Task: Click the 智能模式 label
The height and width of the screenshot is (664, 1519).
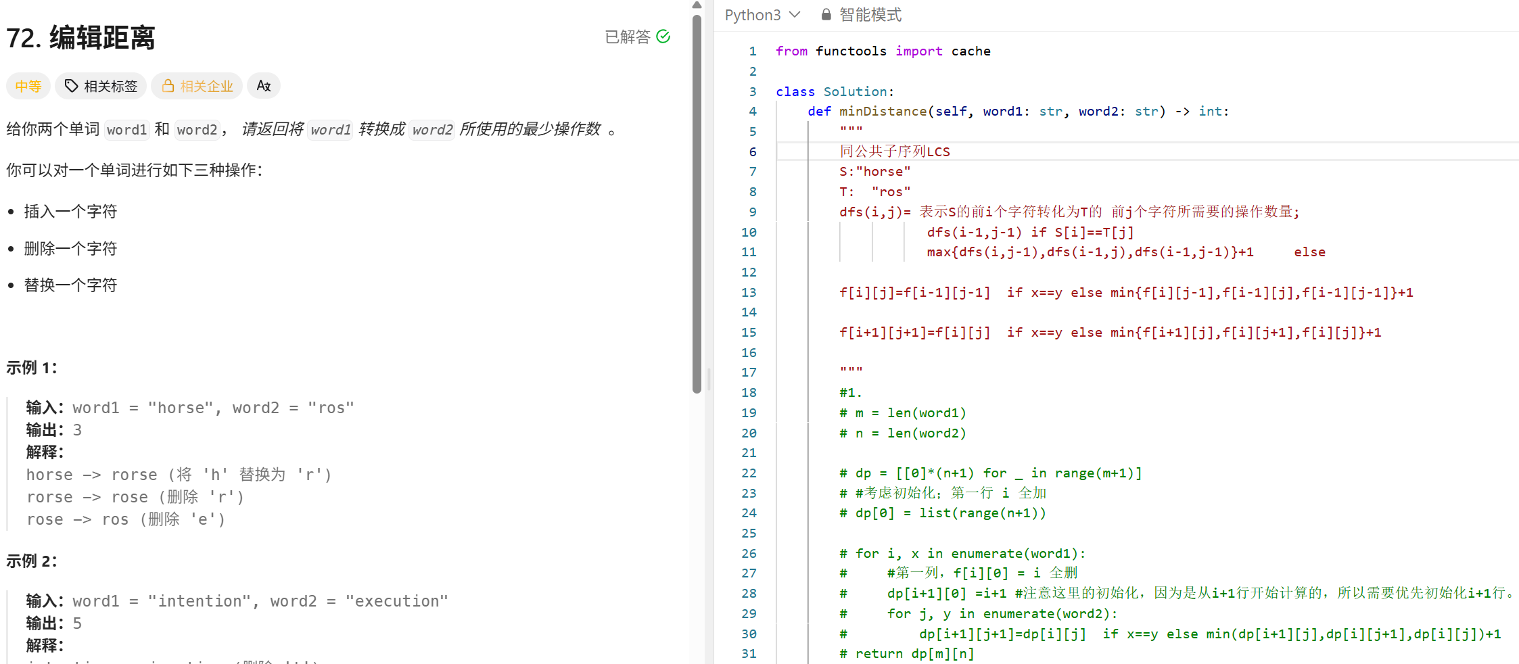Action: click(870, 15)
